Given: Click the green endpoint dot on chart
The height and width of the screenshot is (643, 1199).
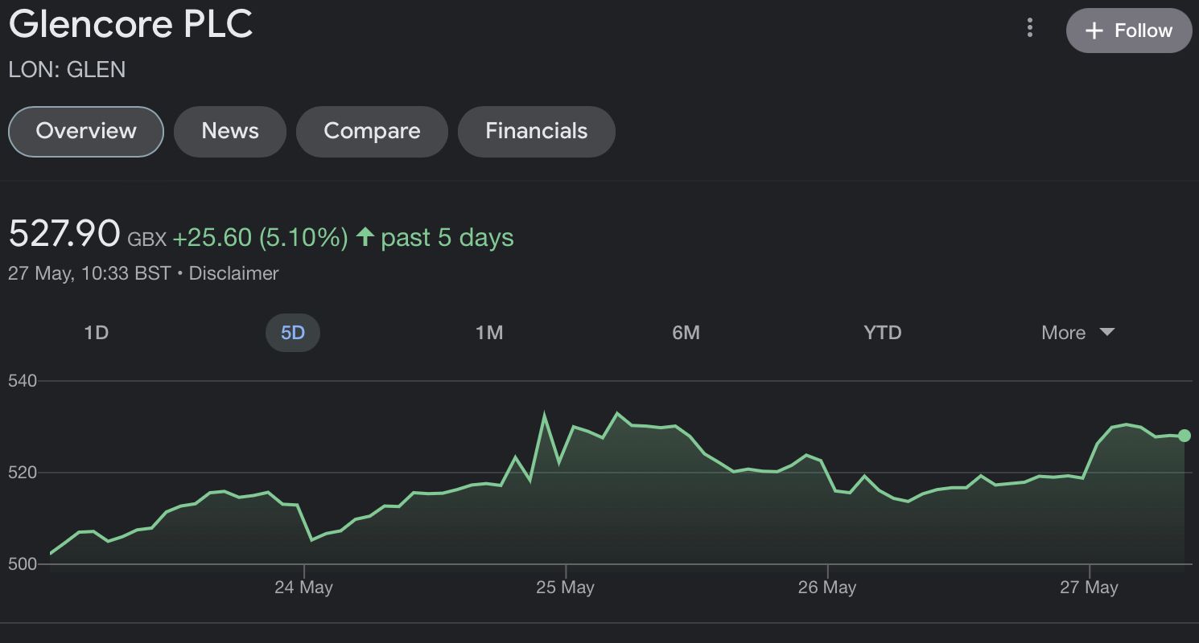Looking at the screenshot, I should pos(1184,436).
